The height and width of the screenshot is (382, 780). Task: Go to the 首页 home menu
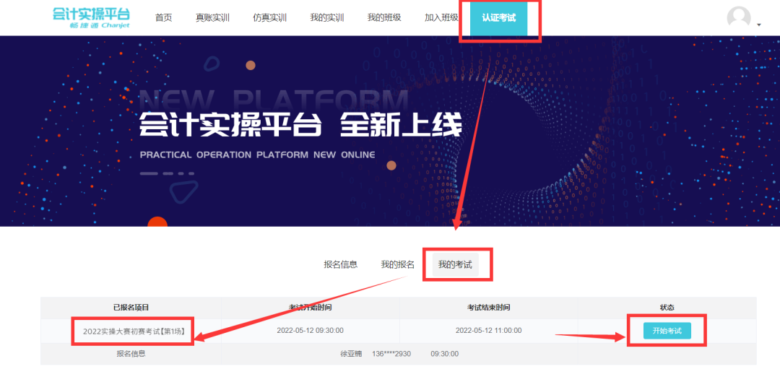coord(163,17)
